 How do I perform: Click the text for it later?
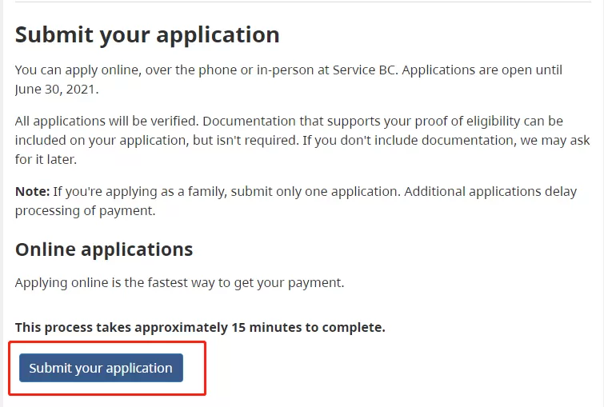tap(46, 159)
